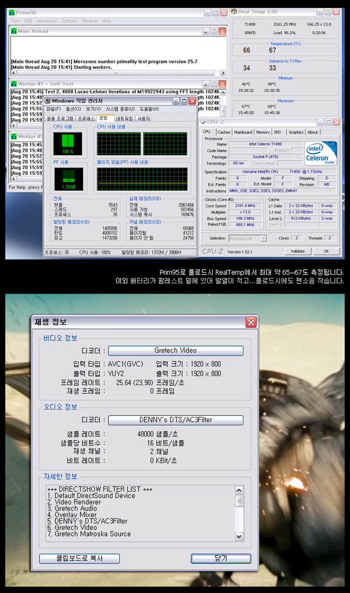Switch to 네트워킹 tab in Task Manager

[124, 118]
